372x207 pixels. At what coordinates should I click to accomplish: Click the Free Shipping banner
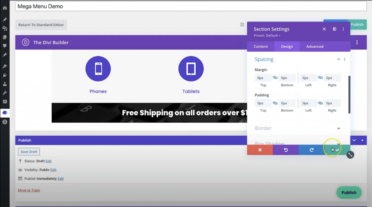tap(149, 113)
